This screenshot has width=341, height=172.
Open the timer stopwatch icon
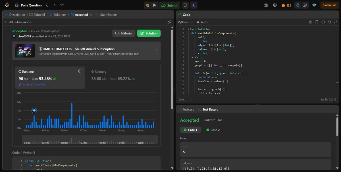point(298,5)
